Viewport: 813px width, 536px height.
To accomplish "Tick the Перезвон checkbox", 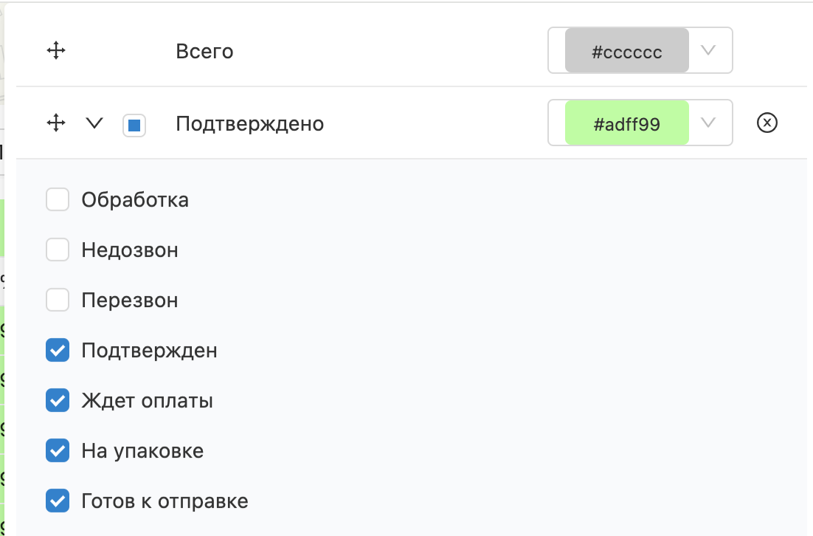I will (58, 300).
